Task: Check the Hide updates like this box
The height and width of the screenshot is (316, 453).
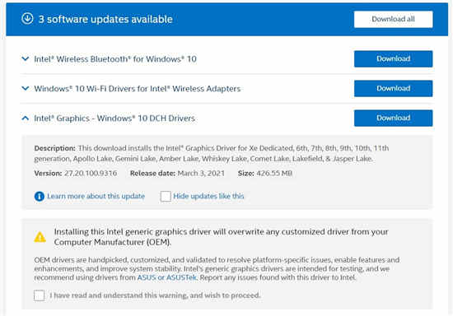Action: [x=166, y=196]
